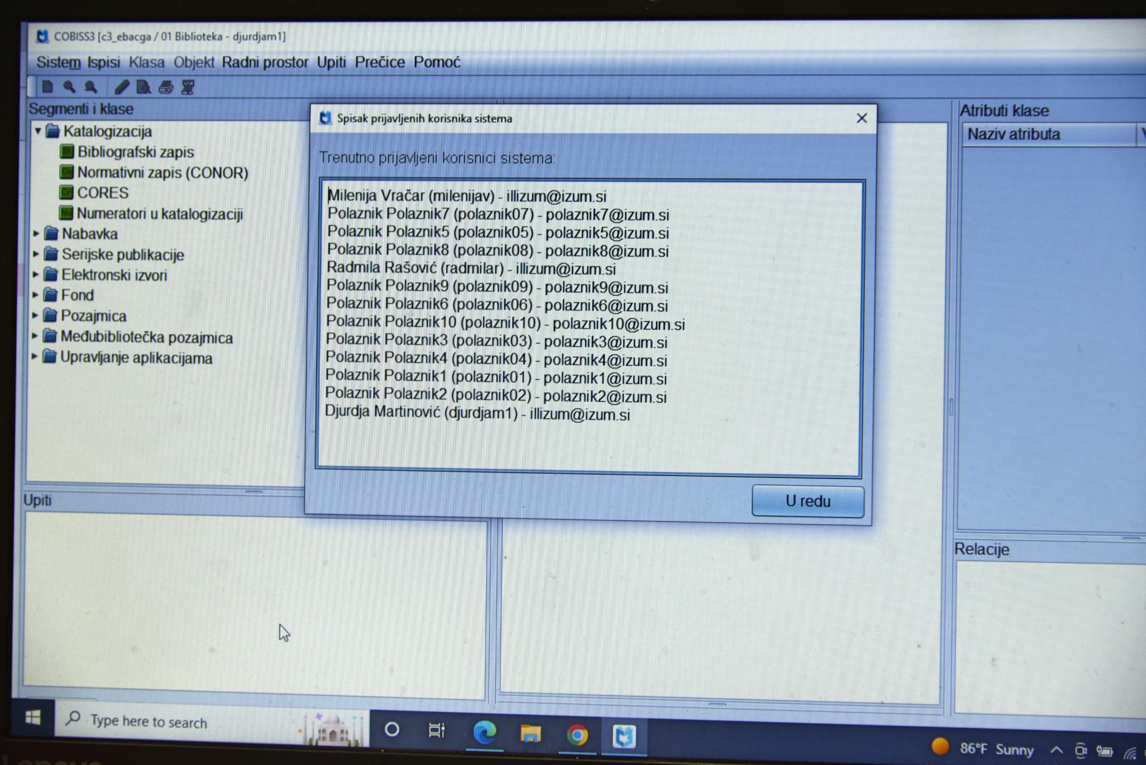Expand the Serijske publikacije node
Screen dimensions: 1146x765
[36, 254]
